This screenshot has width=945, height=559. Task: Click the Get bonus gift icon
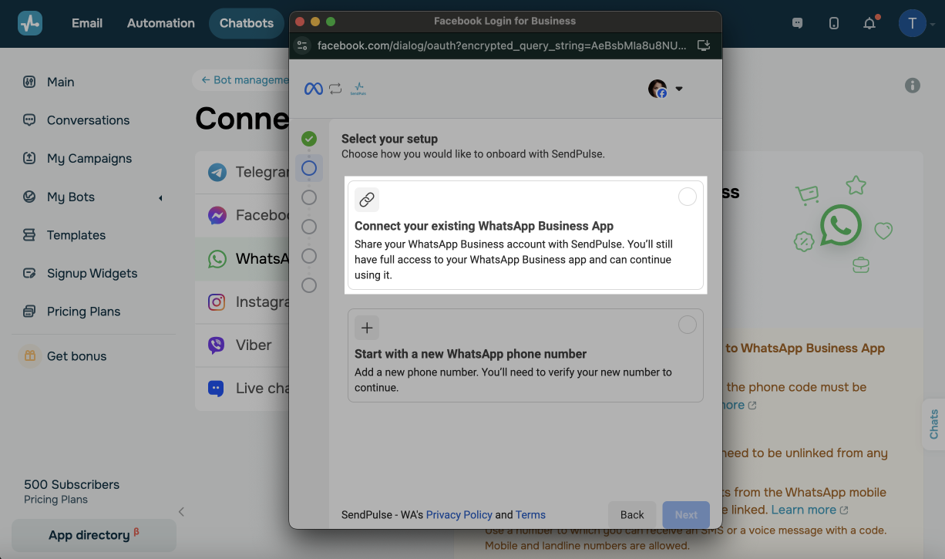click(30, 356)
